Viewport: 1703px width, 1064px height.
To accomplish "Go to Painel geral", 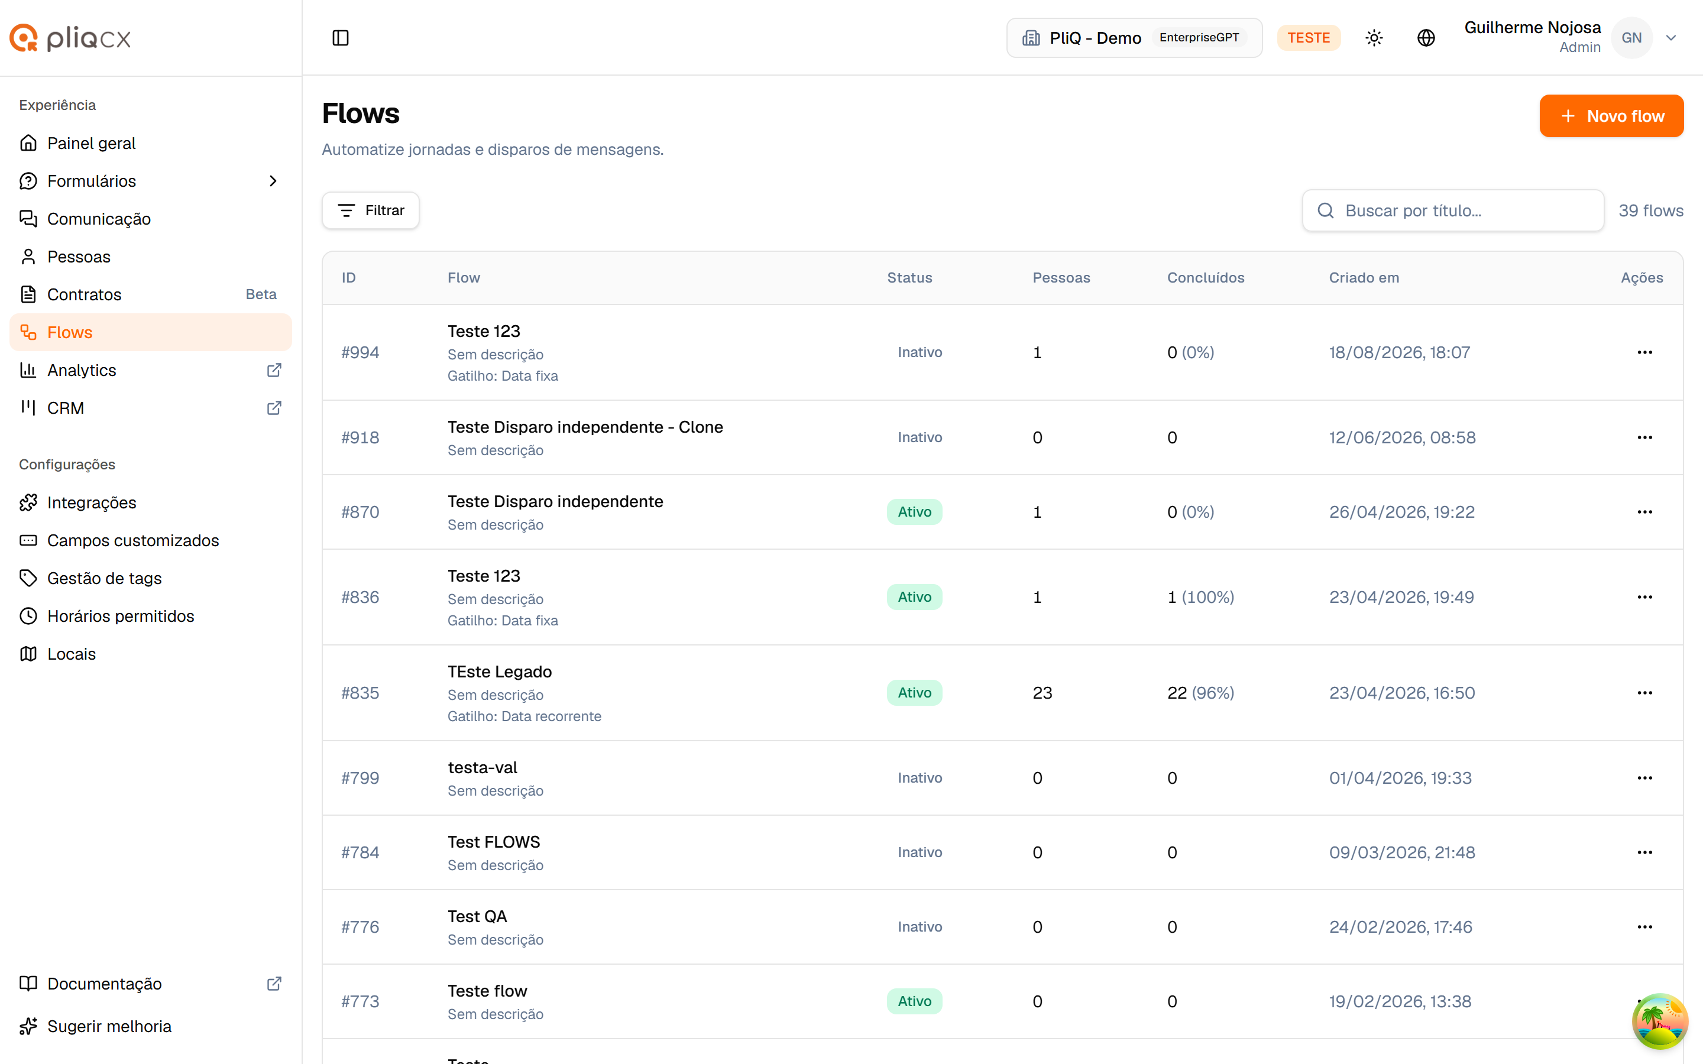I will [x=151, y=143].
